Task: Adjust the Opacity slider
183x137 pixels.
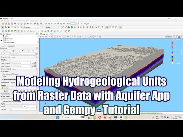Action: tap(17, 107)
